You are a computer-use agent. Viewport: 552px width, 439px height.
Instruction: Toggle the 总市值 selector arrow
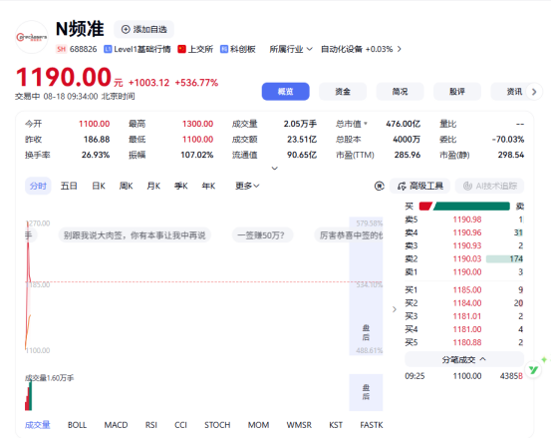pyautogui.click(x=366, y=124)
